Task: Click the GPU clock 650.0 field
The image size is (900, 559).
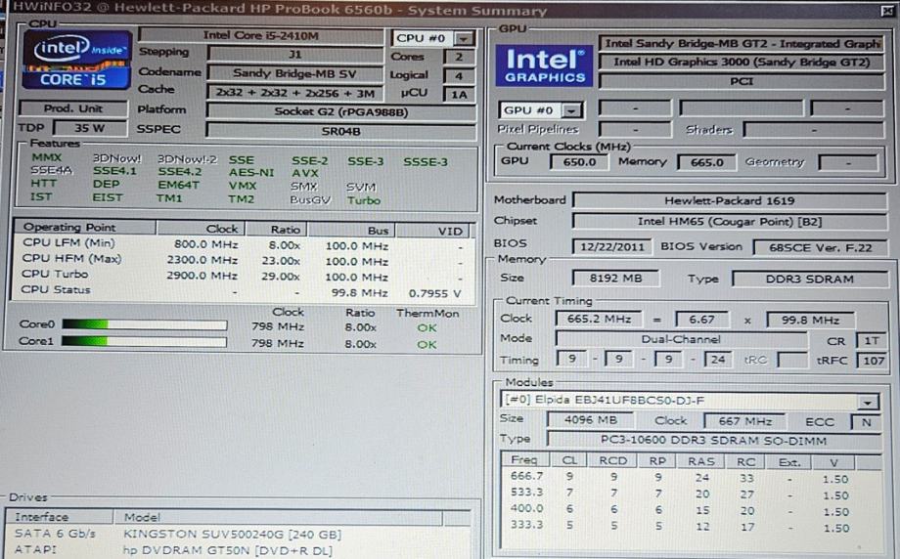Action: pos(579,162)
